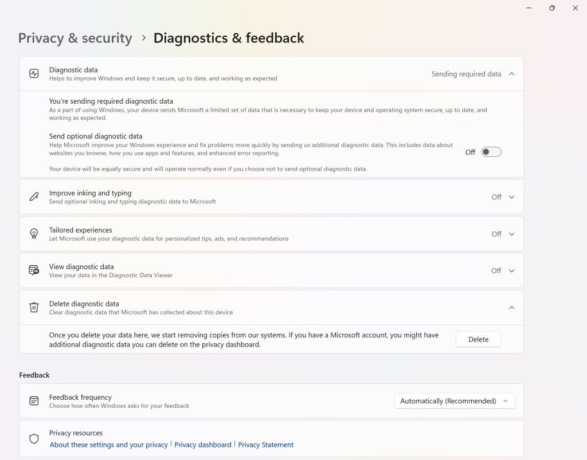Click the 'Feedback' section heading
The image size is (587, 460).
pyautogui.click(x=34, y=375)
